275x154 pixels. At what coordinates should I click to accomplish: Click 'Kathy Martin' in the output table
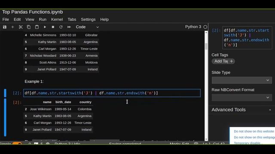point(42,116)
